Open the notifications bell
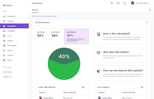The image size is (154, 99). coord(124,3)
